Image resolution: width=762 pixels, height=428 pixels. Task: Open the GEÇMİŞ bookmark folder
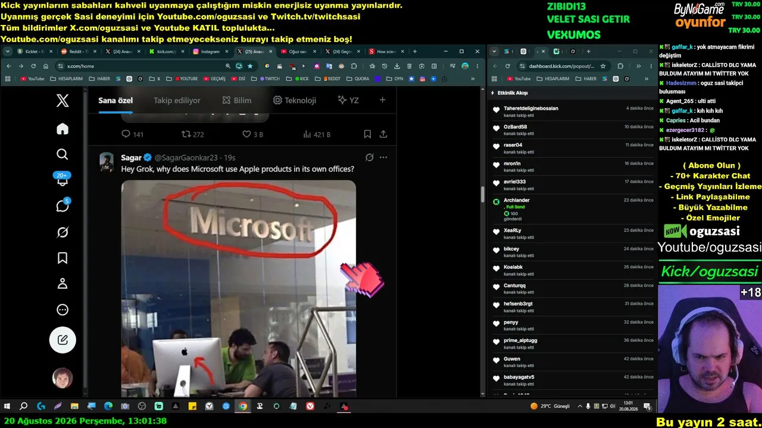(214, 78)
